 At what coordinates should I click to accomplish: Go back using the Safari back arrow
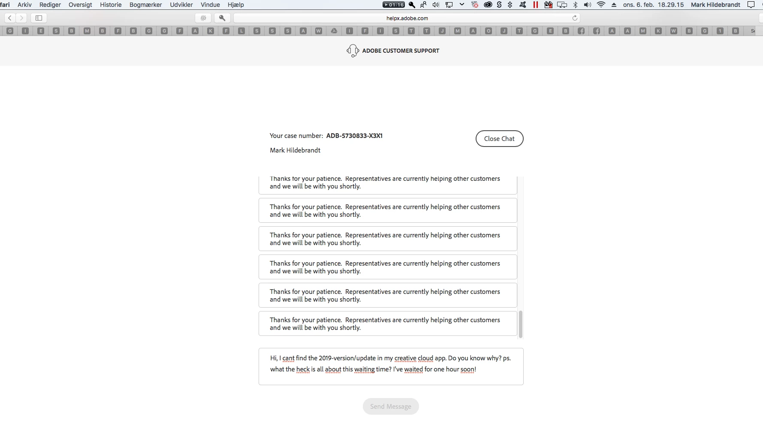10,18
